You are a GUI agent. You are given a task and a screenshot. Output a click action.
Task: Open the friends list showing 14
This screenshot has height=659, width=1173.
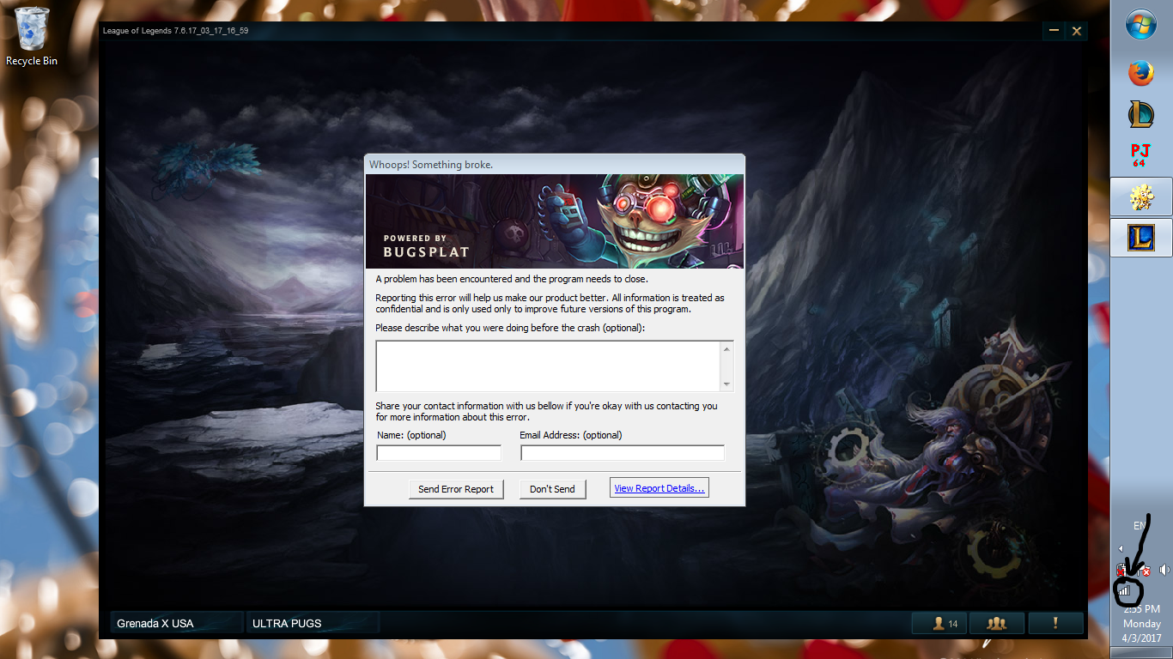(940, 624)
